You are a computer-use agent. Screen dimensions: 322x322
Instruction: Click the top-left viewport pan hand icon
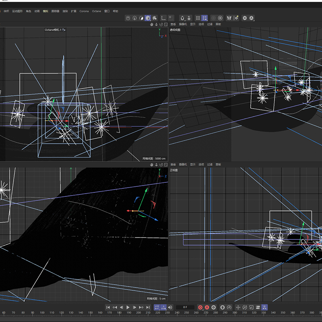click(152, 24)
